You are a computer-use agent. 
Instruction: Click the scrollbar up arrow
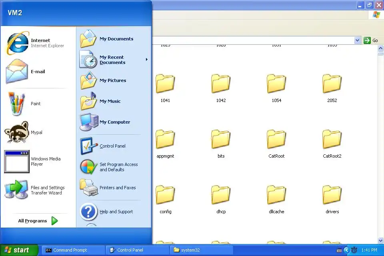[x=380, y=48]
